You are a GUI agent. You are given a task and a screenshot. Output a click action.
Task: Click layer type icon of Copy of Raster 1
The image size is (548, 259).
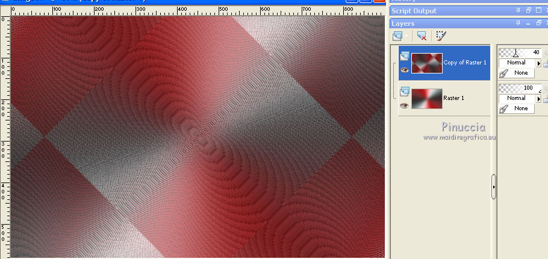[405, 56]
